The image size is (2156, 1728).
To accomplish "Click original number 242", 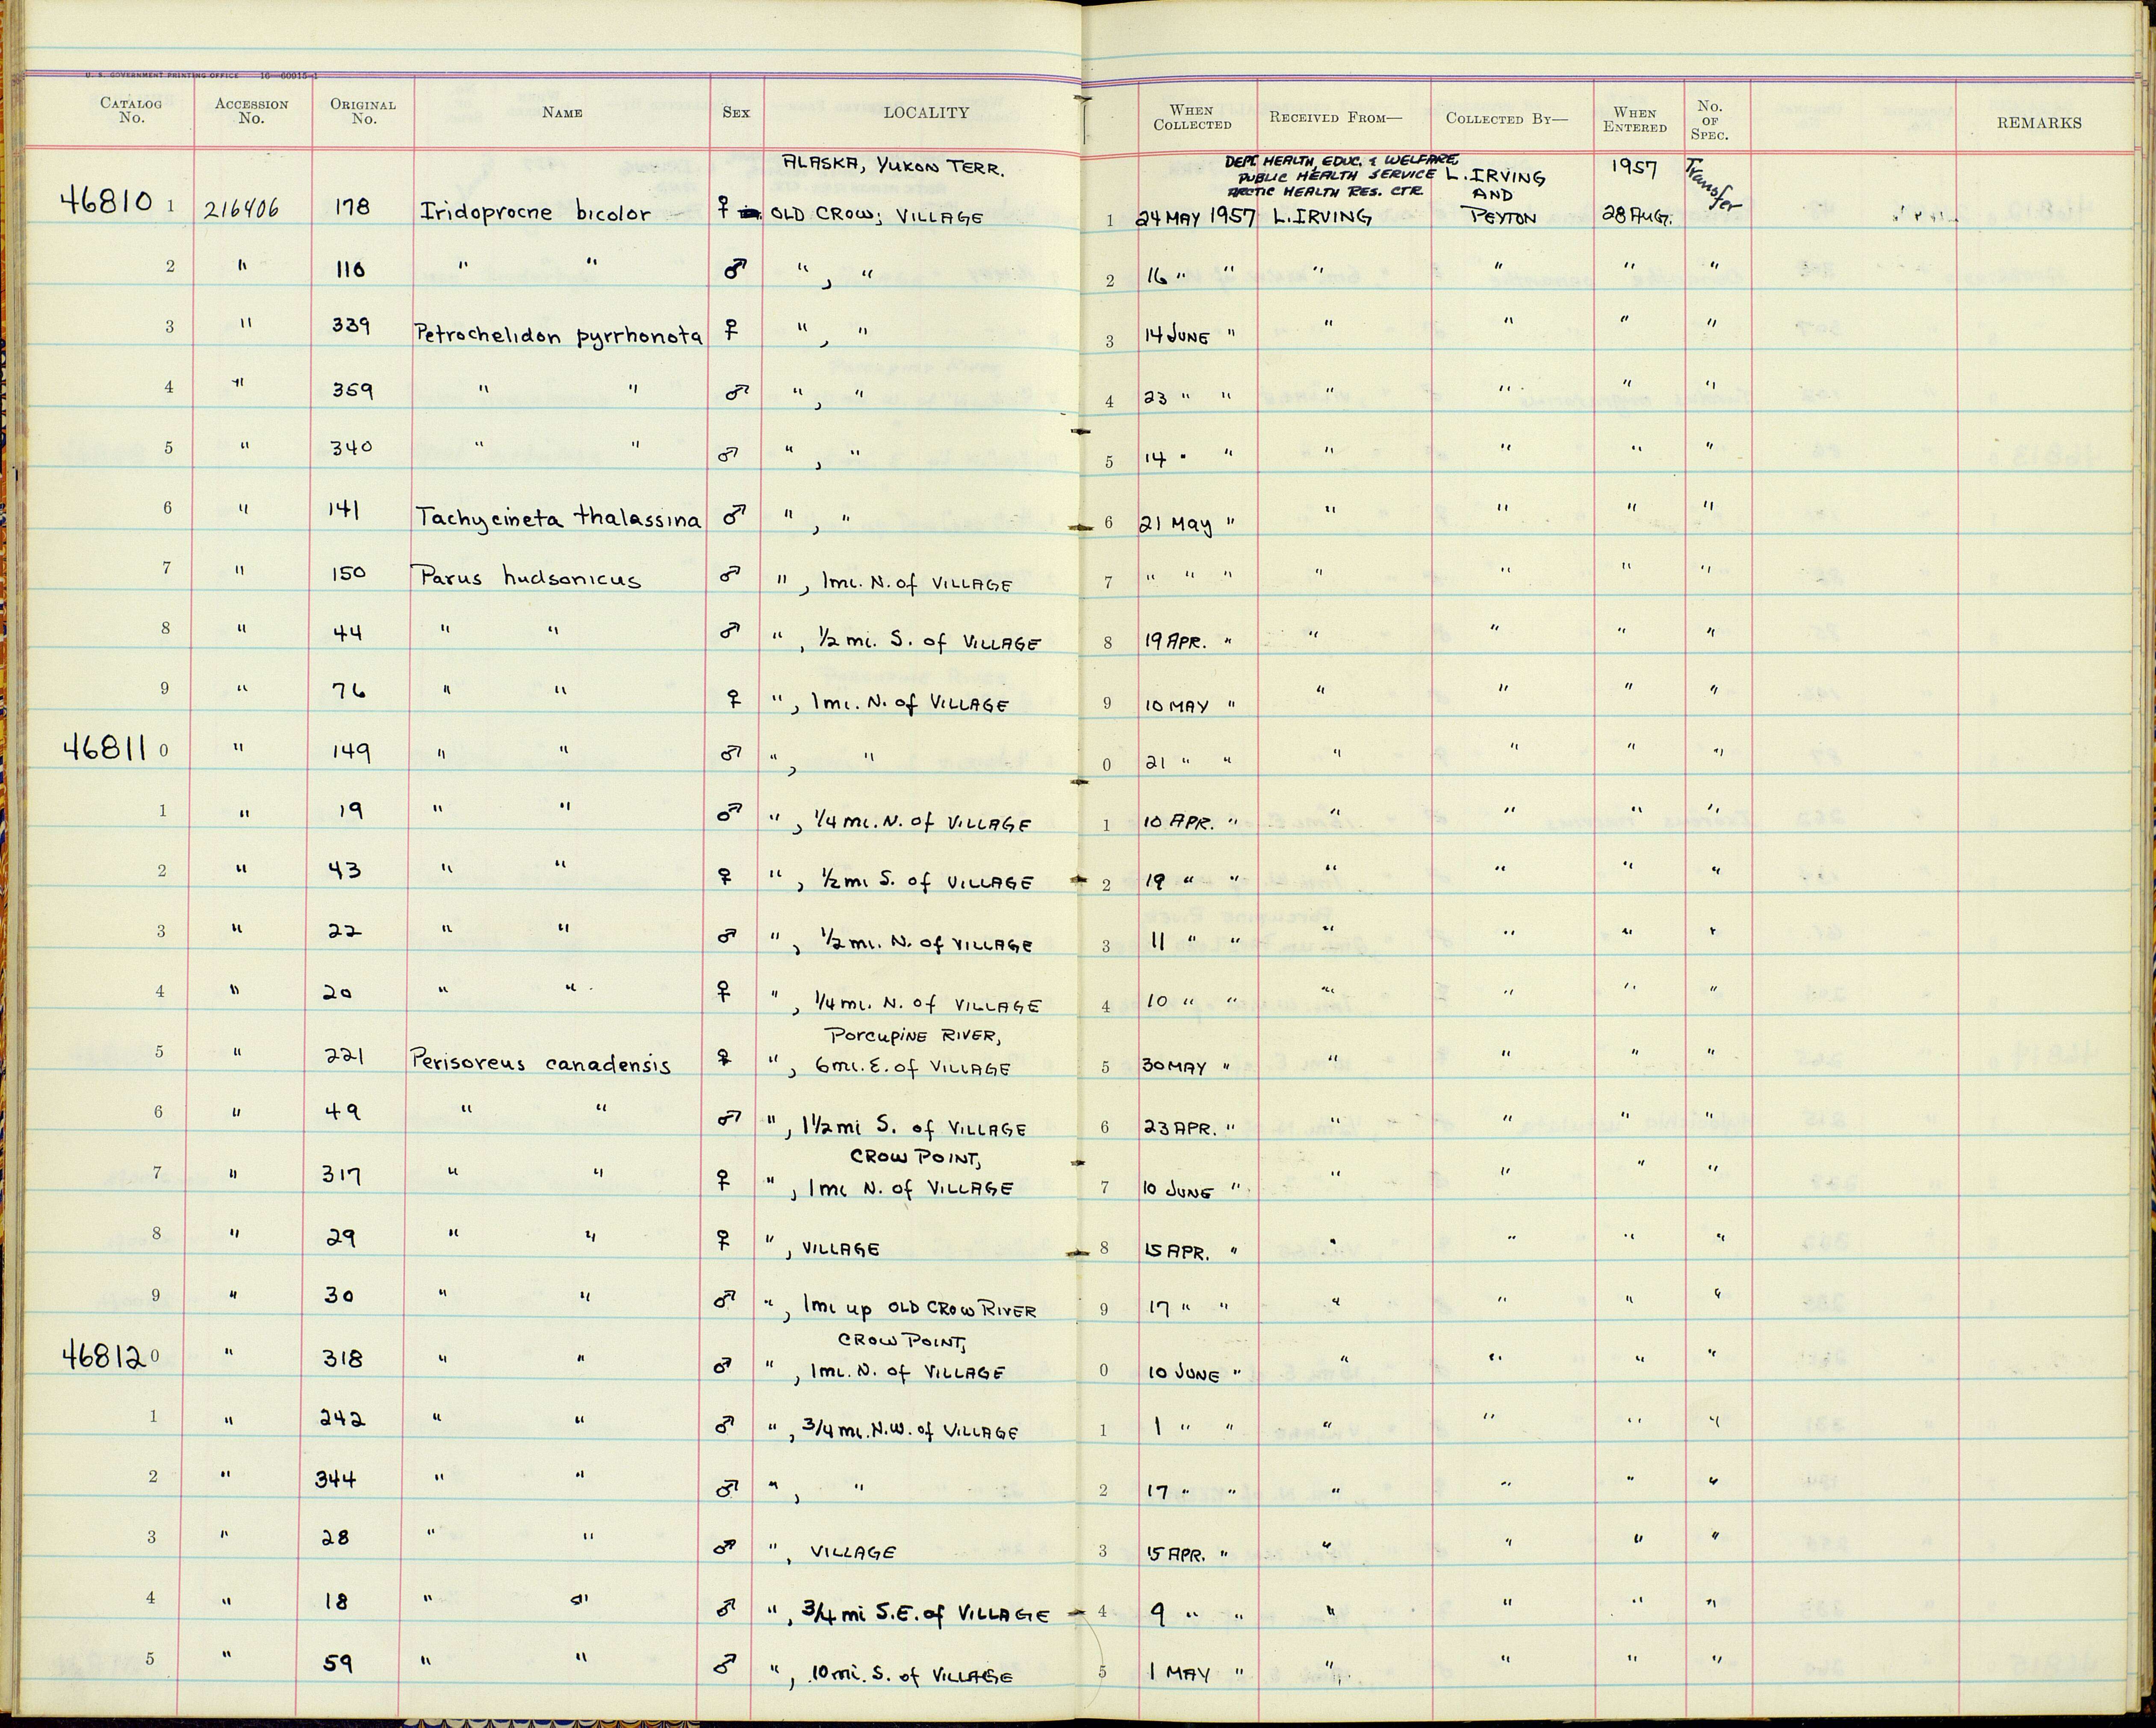I will click(x=343, y=1418).
